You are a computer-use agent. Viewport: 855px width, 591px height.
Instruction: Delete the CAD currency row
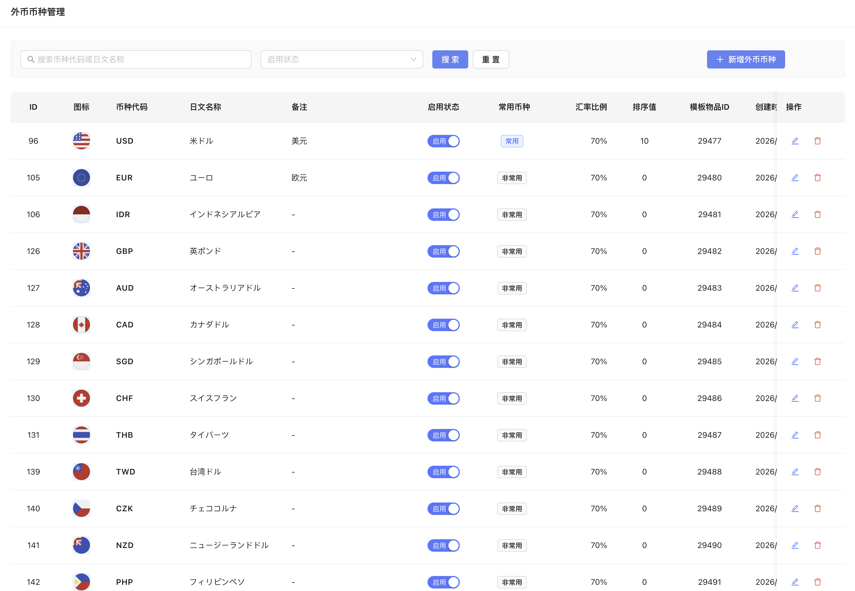point(817,324)
